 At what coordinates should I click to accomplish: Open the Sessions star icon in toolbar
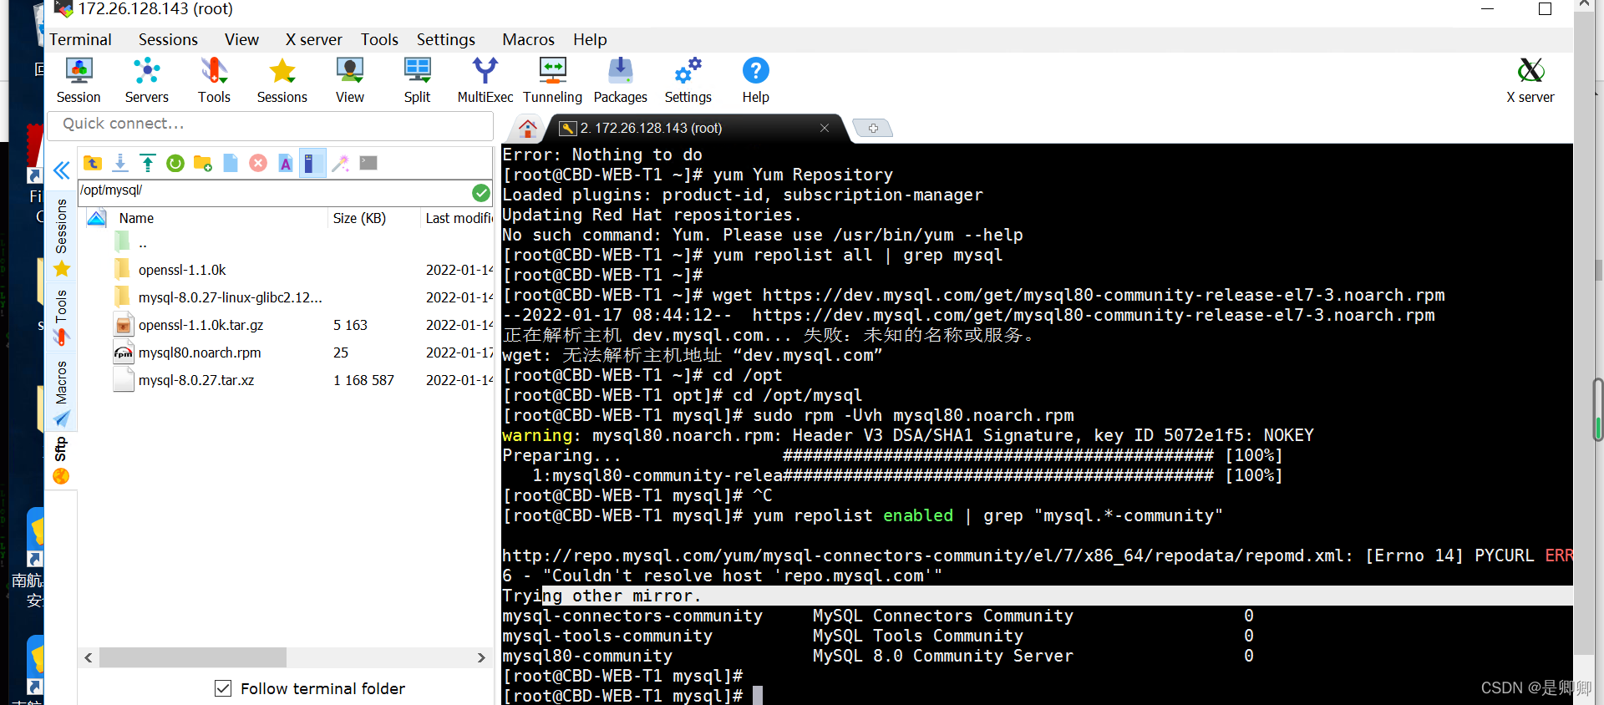[x=282, y=81]
